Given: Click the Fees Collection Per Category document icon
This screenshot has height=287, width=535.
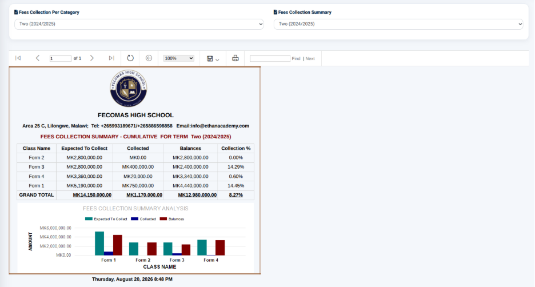Looking at the screenshot, I should (16, 12).
